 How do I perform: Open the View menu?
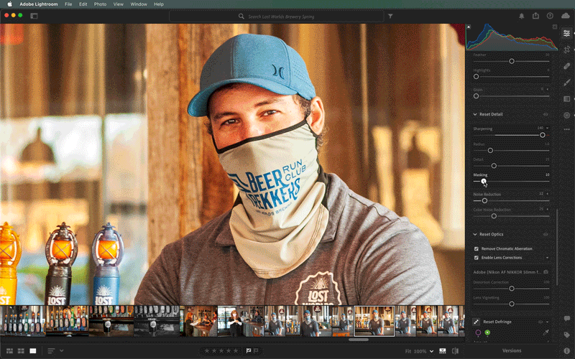(x=118, y=4)
